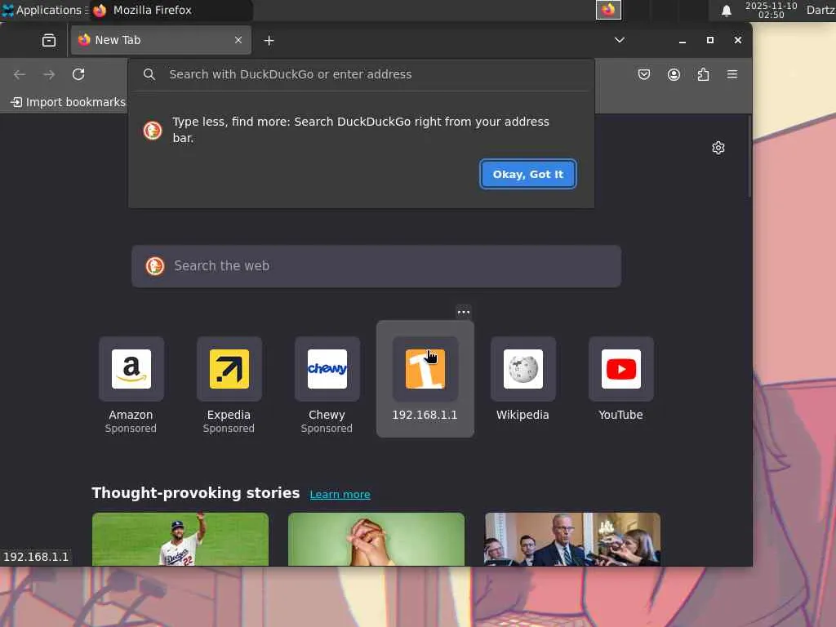Open baseball player story thumbnail

180,539
